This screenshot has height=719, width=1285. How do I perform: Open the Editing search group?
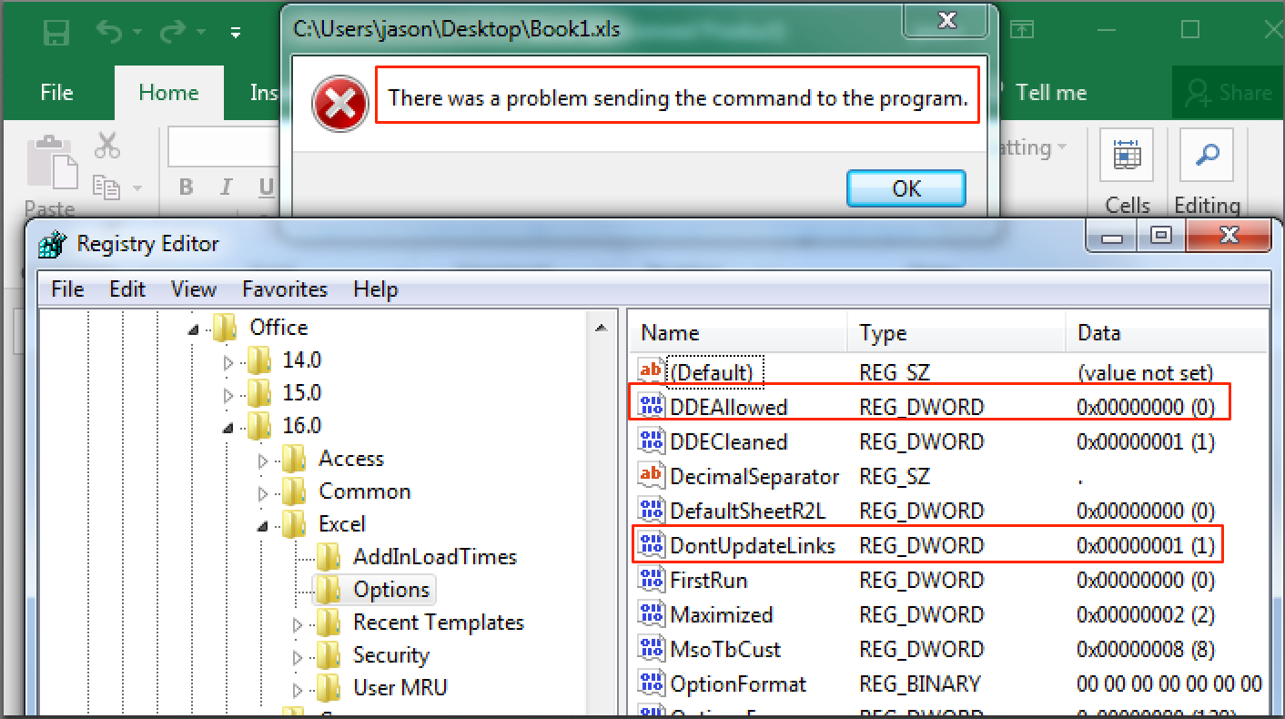(x=1208, y=171)
